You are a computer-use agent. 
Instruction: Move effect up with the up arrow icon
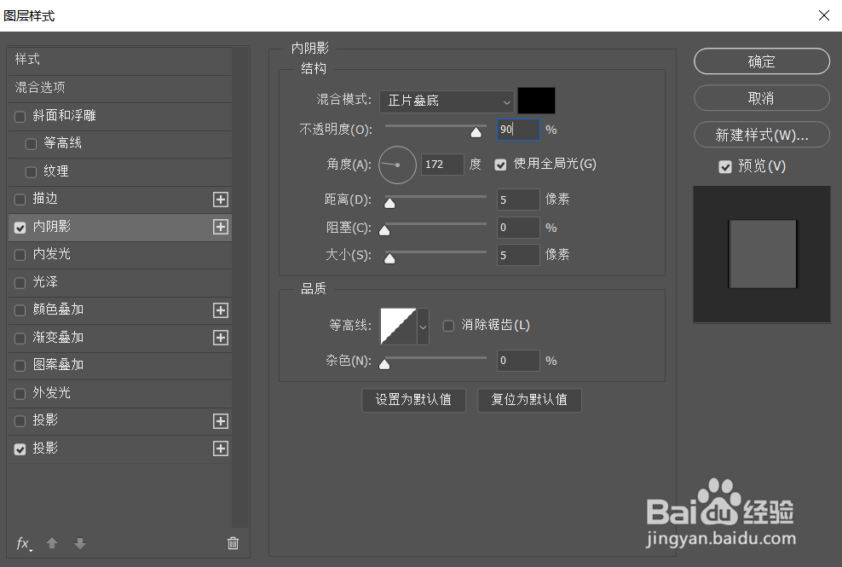pos(52,543)
